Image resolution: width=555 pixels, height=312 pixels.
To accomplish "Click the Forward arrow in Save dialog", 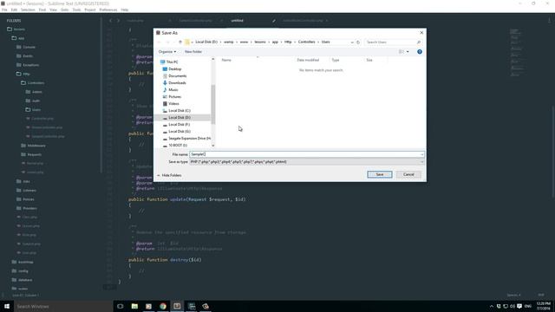I will click(167, 42).
